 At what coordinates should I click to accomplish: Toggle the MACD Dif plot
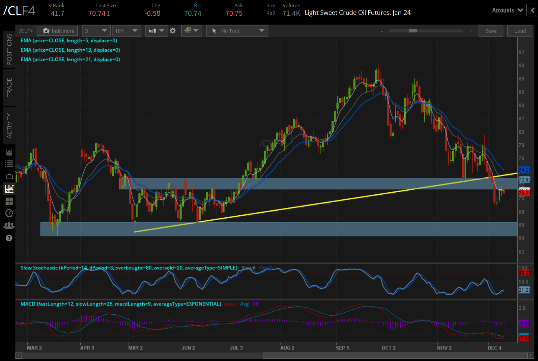tap(256, 304)
